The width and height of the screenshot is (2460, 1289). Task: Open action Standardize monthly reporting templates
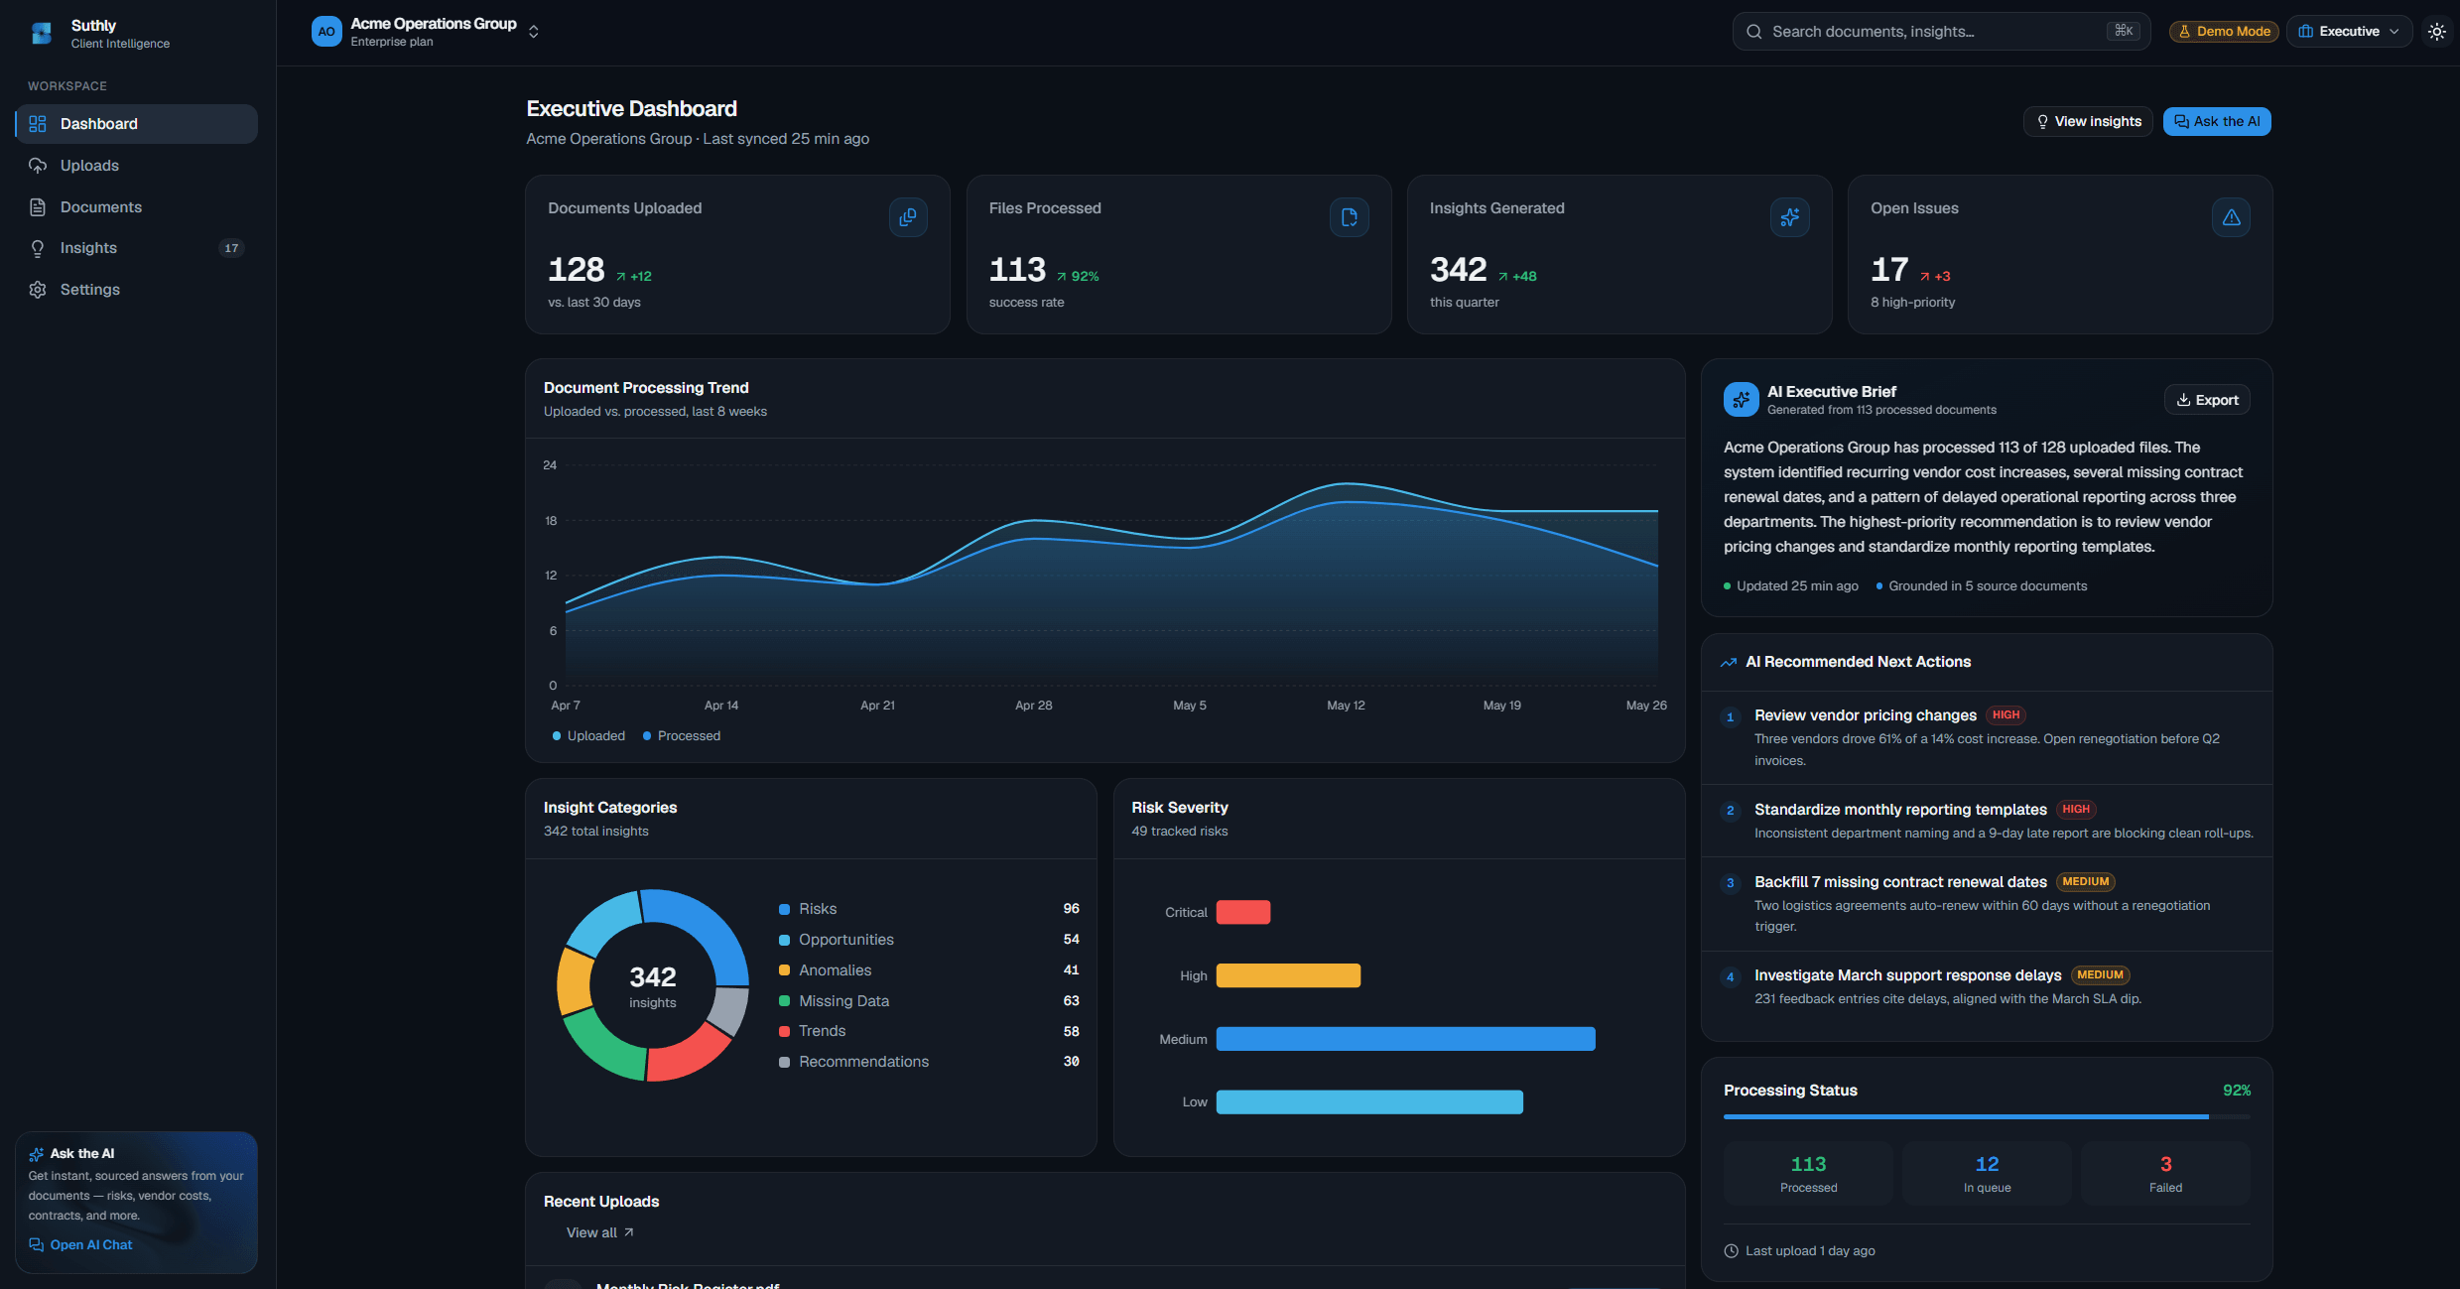(1987, 821)
